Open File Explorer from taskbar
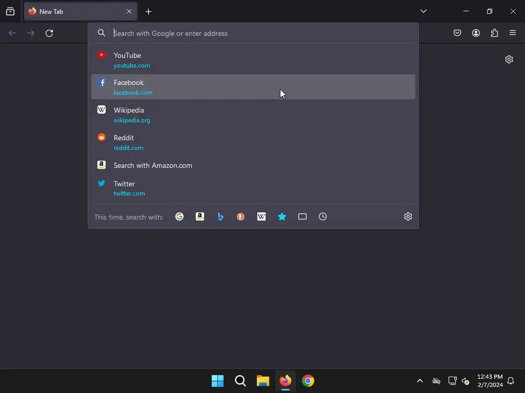525x393 pixels. (263, 381)
